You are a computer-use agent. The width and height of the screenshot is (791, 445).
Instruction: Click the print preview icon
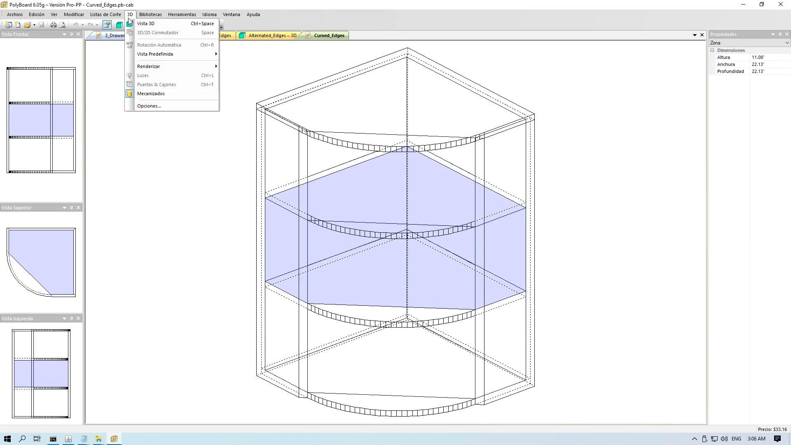pos(63,25)
